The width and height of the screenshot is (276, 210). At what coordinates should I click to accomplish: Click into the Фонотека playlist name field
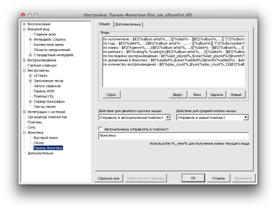173,136
